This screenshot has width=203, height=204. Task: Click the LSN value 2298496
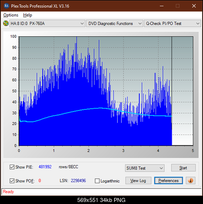pos(78,181)
